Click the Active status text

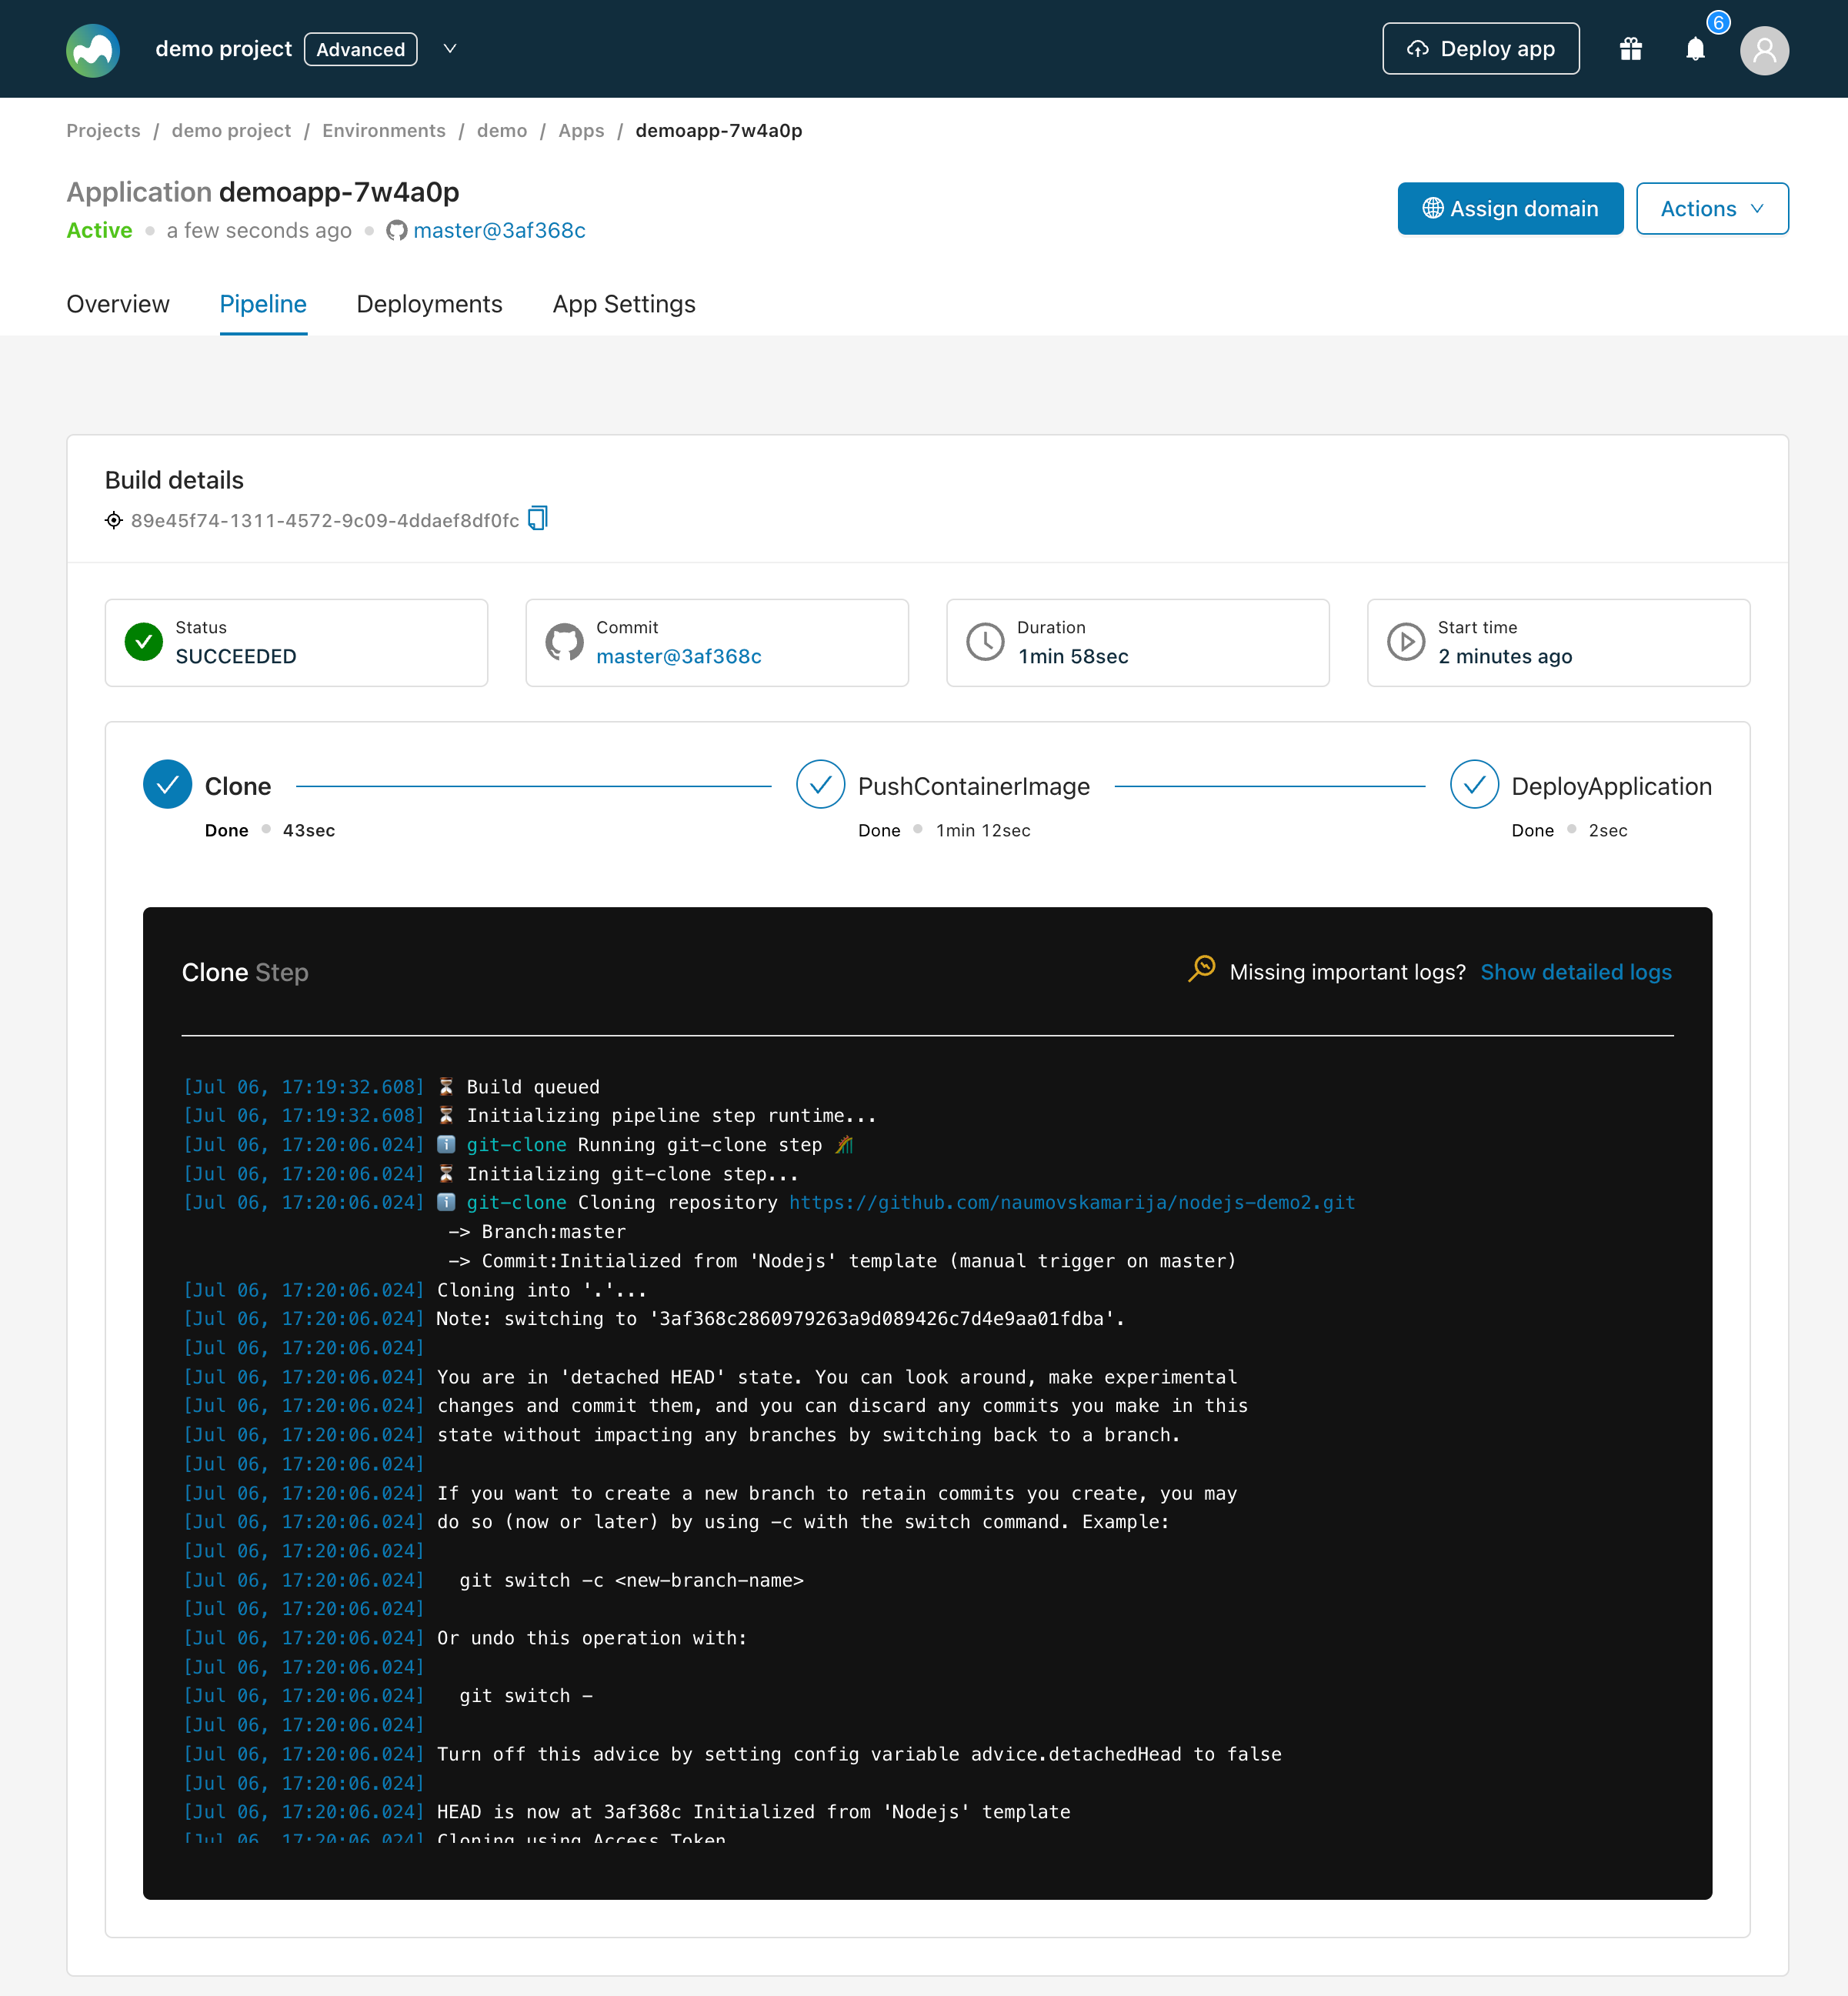click(99, 231)
